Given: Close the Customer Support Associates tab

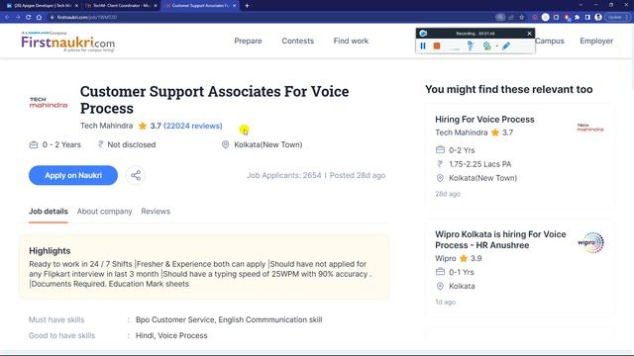Looking at the screenshot, I should 234,6.
